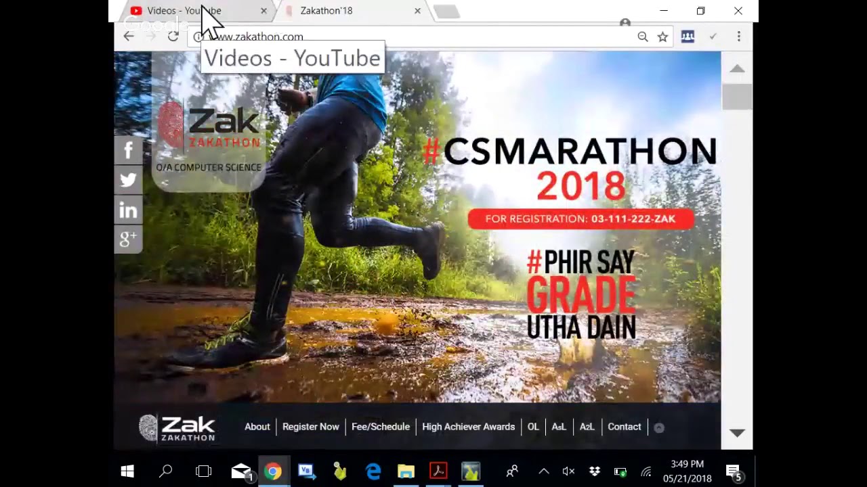The image size is (867, 487).
Task: Open the AsL menu item
Action: click(559, 427)
